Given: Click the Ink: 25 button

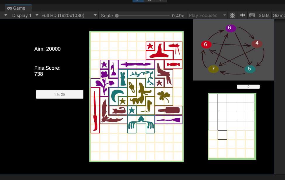Looking at the screenshot, I should [x=60, y=94].
